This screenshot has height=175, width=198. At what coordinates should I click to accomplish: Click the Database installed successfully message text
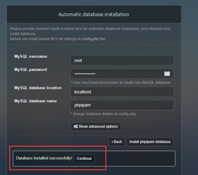click(x=44, y=158)
